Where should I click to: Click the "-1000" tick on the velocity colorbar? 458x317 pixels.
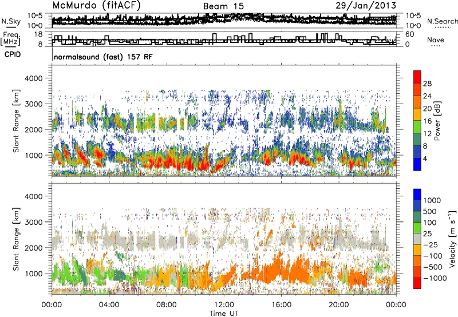click(435, 278)
